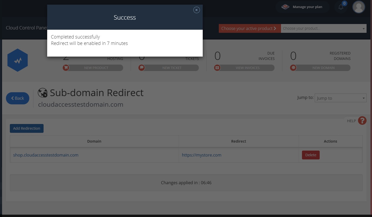Screen dimensions: 372x217
Task: Click the cart icon beside New Product
Action: (66, 68)
